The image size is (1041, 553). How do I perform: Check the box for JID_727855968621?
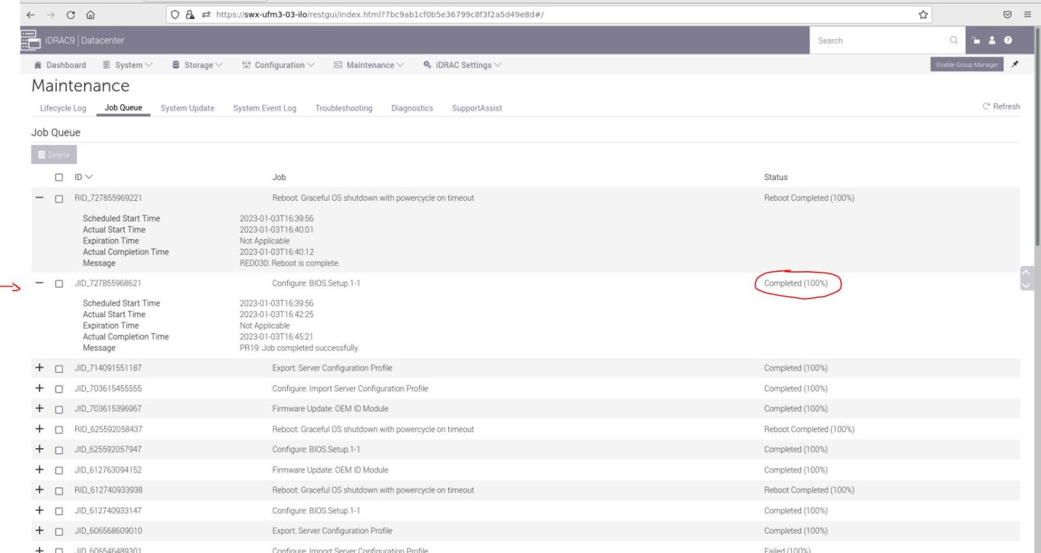59,283
